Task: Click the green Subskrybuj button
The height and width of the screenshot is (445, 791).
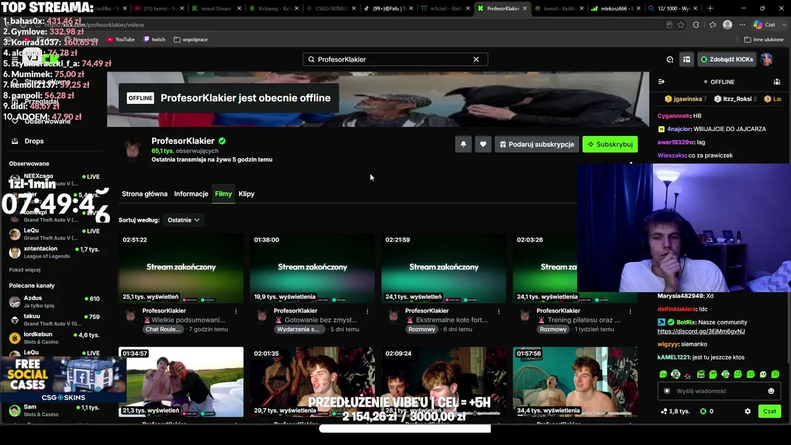Action: point(610,144)
